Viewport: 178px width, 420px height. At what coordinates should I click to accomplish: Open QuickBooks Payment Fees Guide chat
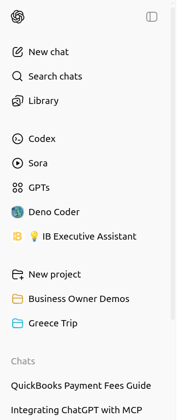(81, 386)
